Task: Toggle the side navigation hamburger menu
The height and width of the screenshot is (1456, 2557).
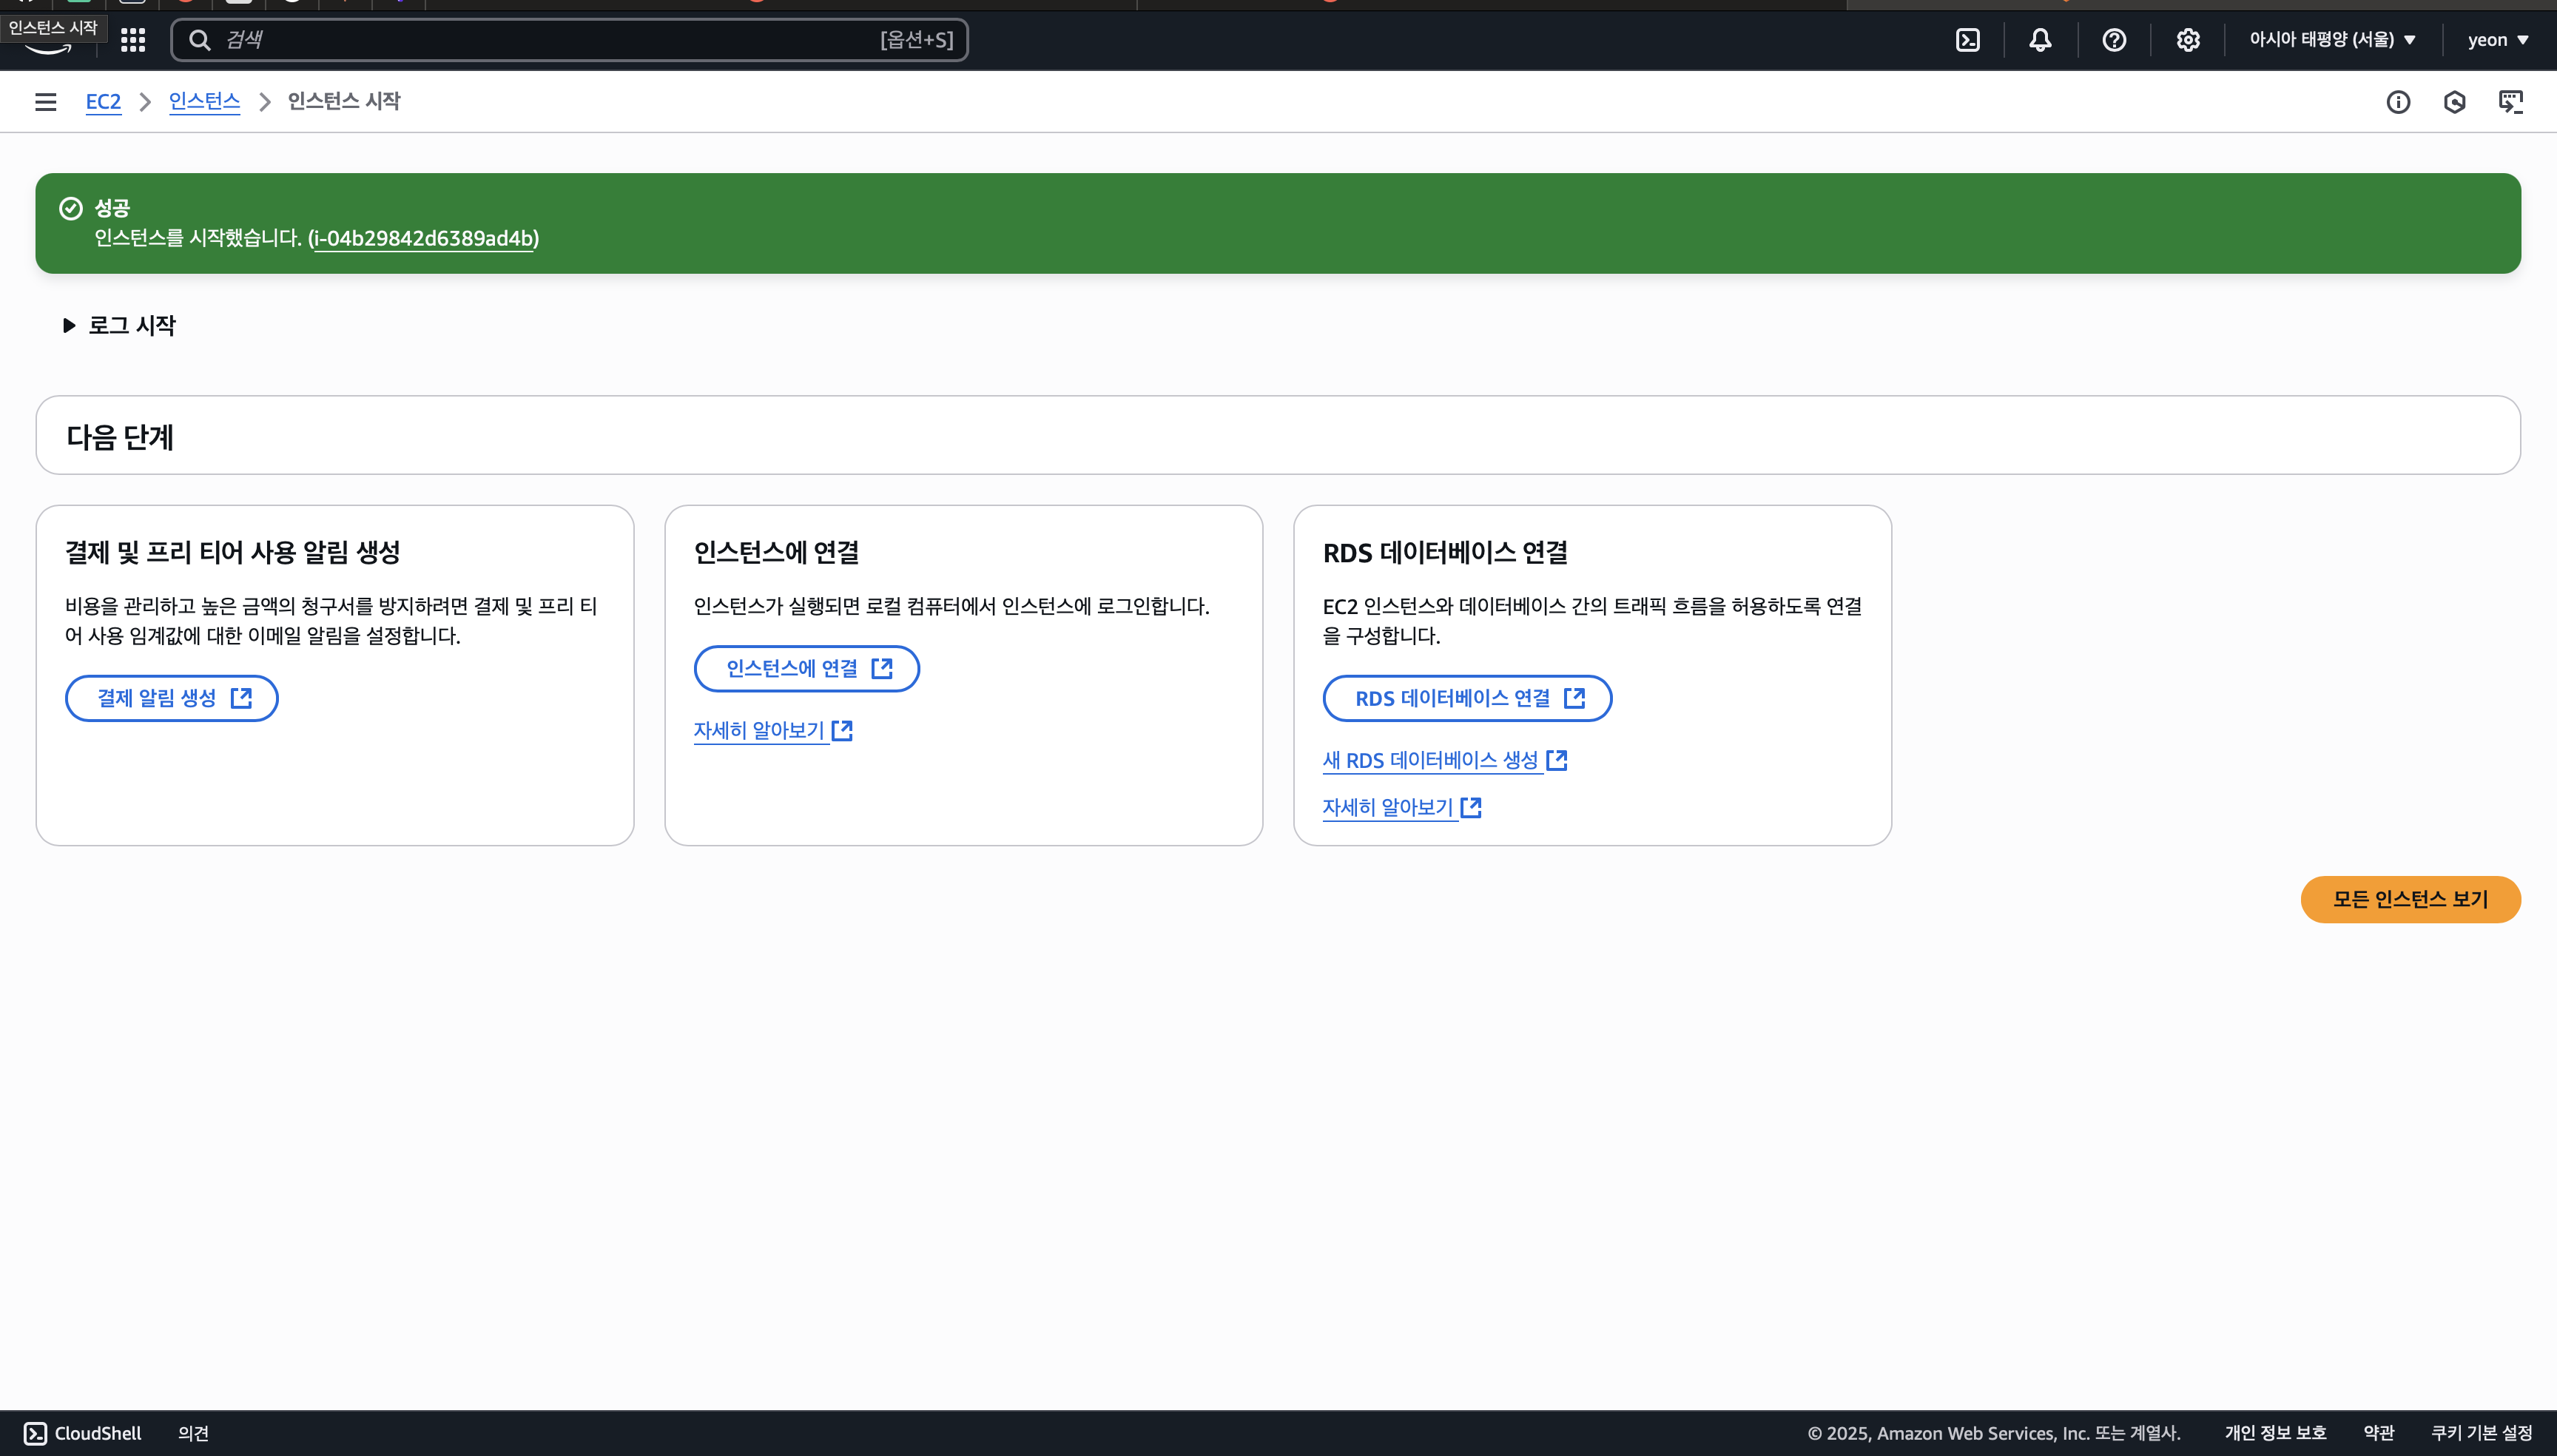Action: click(x=45, y=102)
